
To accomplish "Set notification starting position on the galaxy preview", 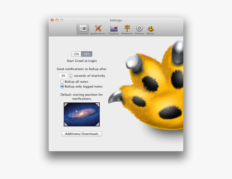I will [x=81, y=114].
